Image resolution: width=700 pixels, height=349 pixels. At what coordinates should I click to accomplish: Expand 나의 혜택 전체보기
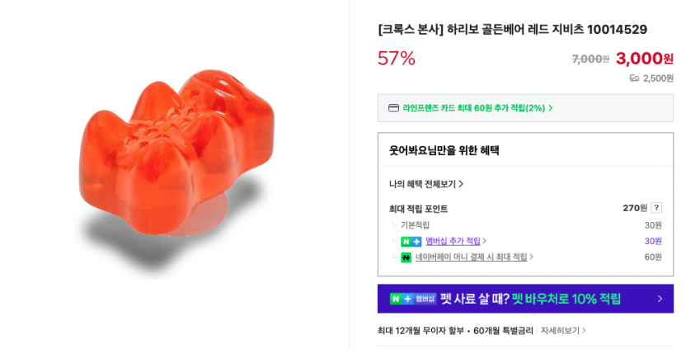[x=425, y=184]
